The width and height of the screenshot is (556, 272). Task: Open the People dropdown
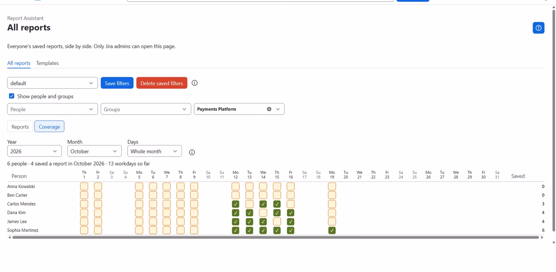53,109
